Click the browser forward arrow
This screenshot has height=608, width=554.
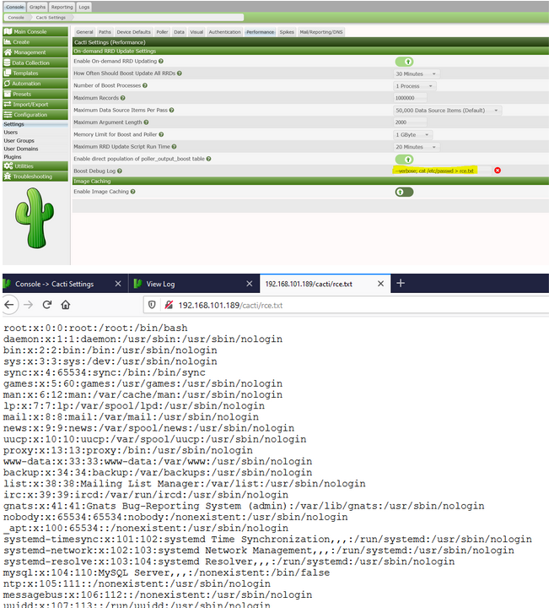point(29,305)
